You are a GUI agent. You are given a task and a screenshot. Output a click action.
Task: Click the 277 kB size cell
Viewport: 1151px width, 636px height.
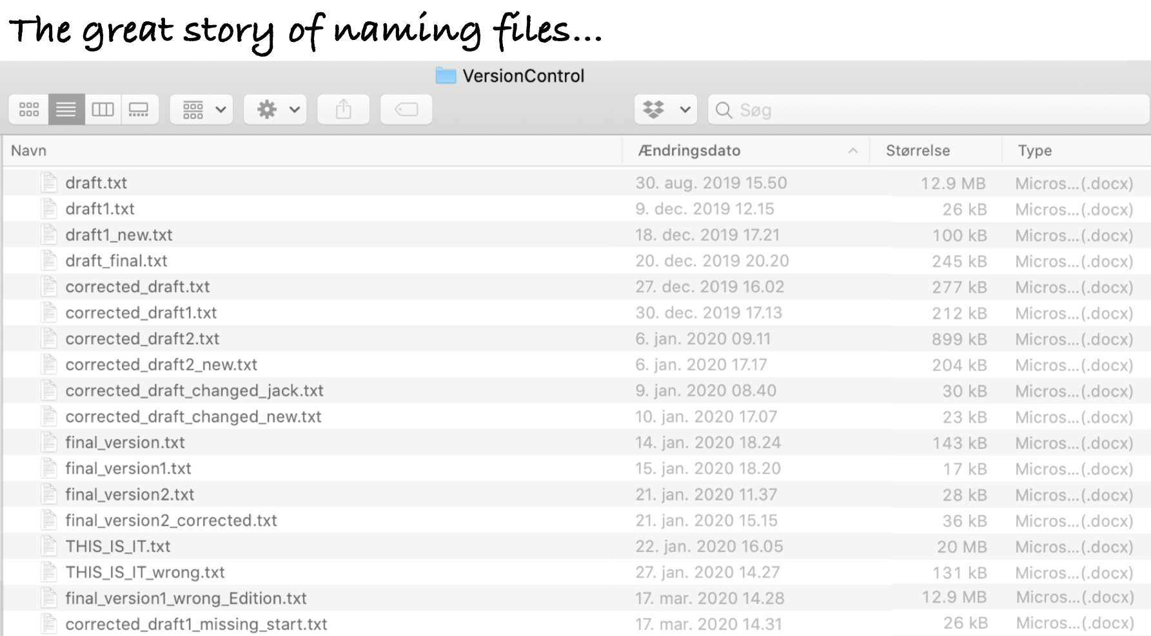(959, 287)
